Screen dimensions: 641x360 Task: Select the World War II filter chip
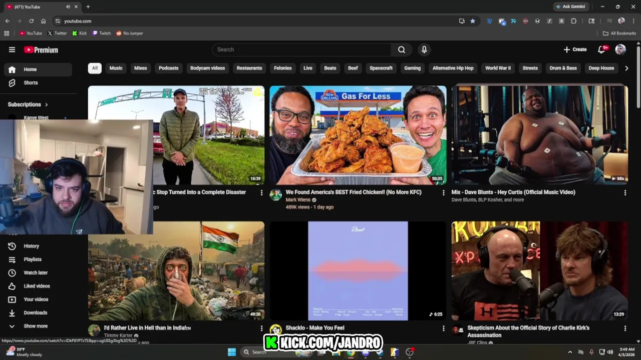point(498,68)
